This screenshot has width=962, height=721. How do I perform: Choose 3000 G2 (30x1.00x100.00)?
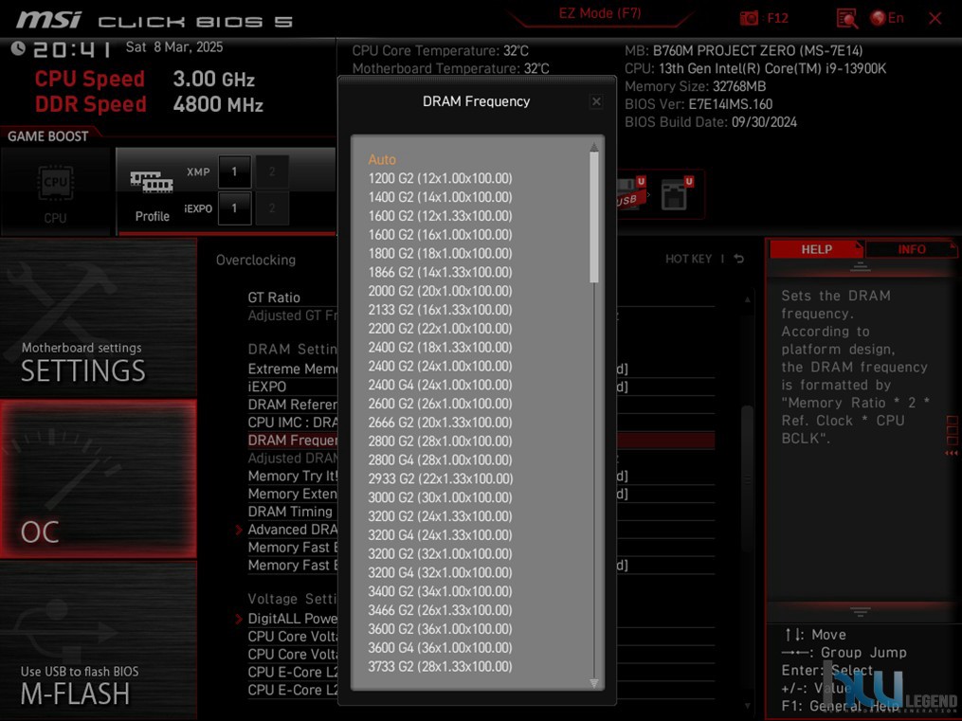[440, 497]
